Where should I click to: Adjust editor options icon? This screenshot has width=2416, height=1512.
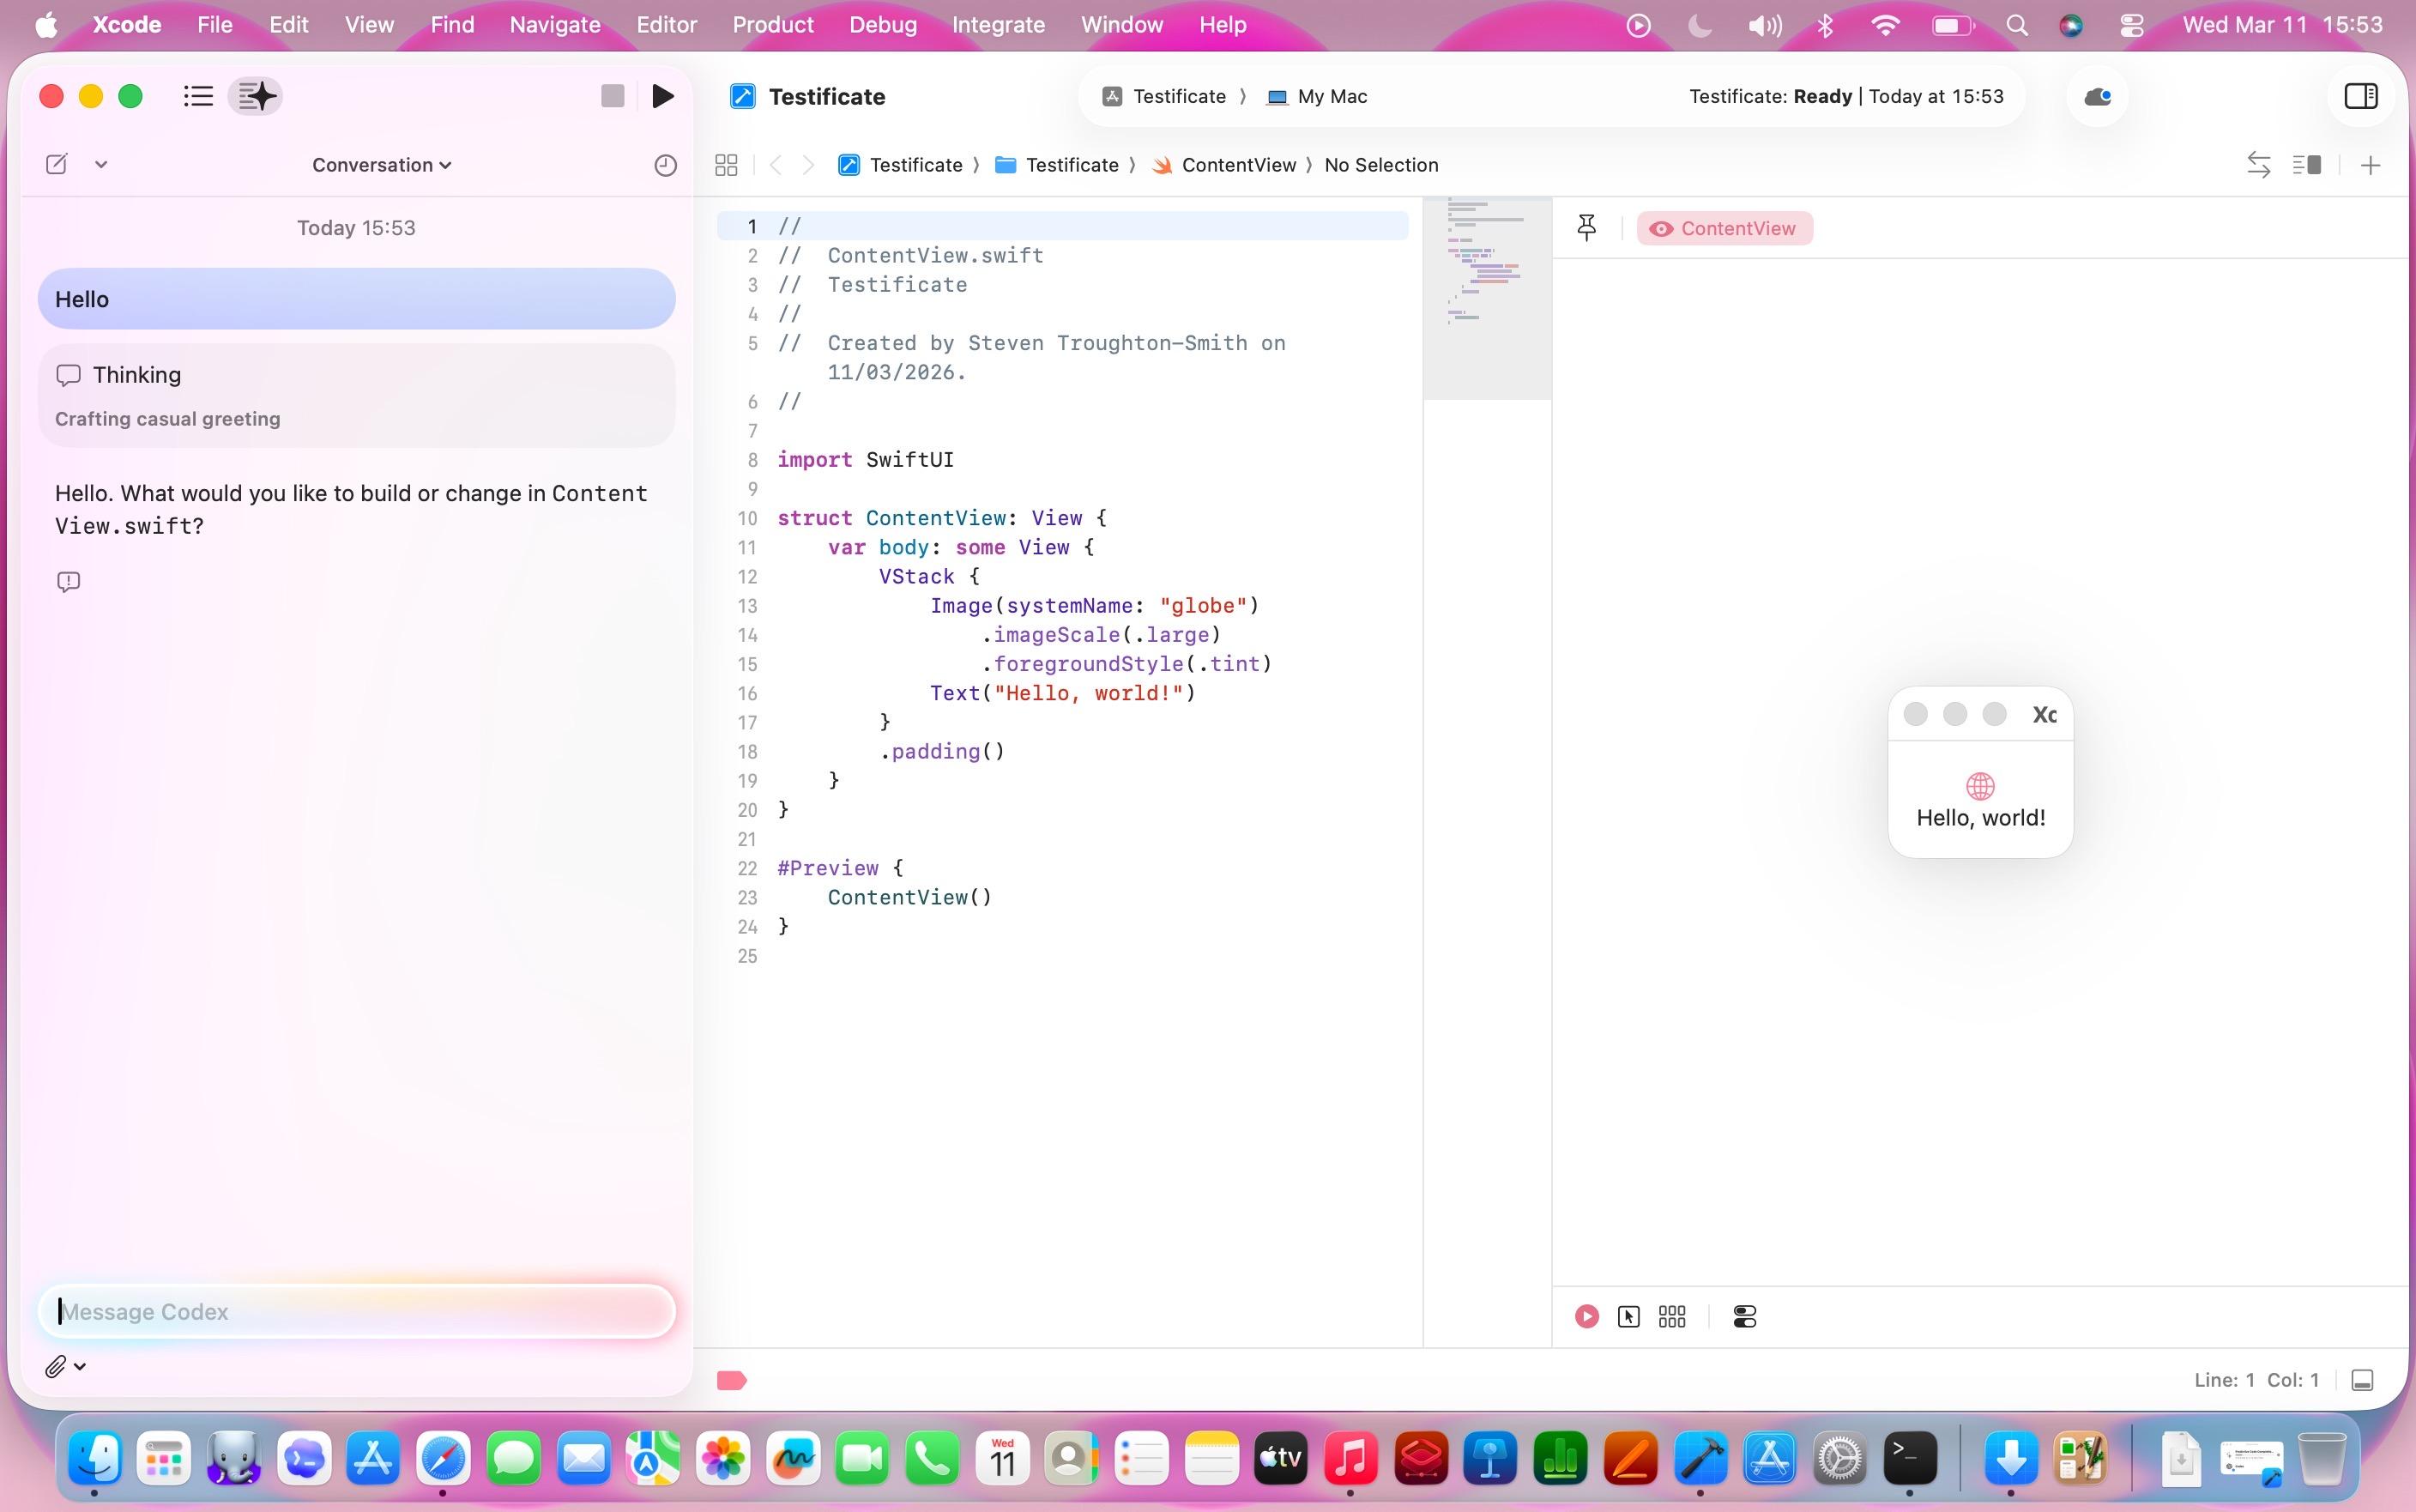2307,165
